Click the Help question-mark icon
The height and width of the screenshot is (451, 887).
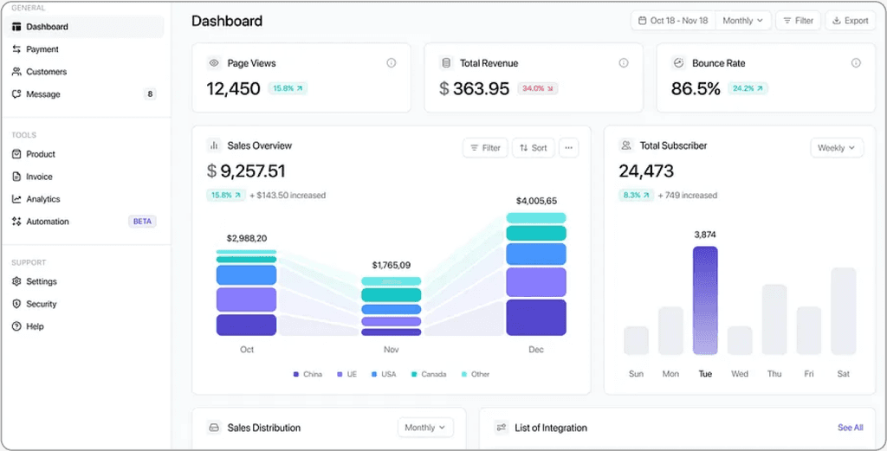(x=16, y=326)
